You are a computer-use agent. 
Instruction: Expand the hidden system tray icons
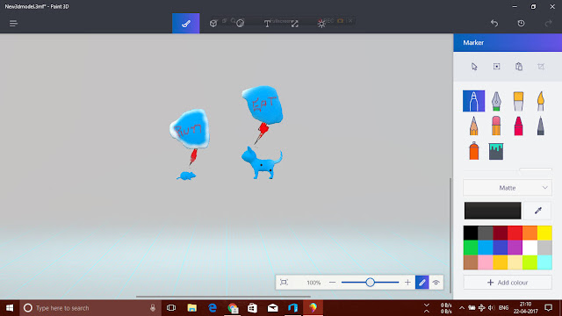click(462, 308)
